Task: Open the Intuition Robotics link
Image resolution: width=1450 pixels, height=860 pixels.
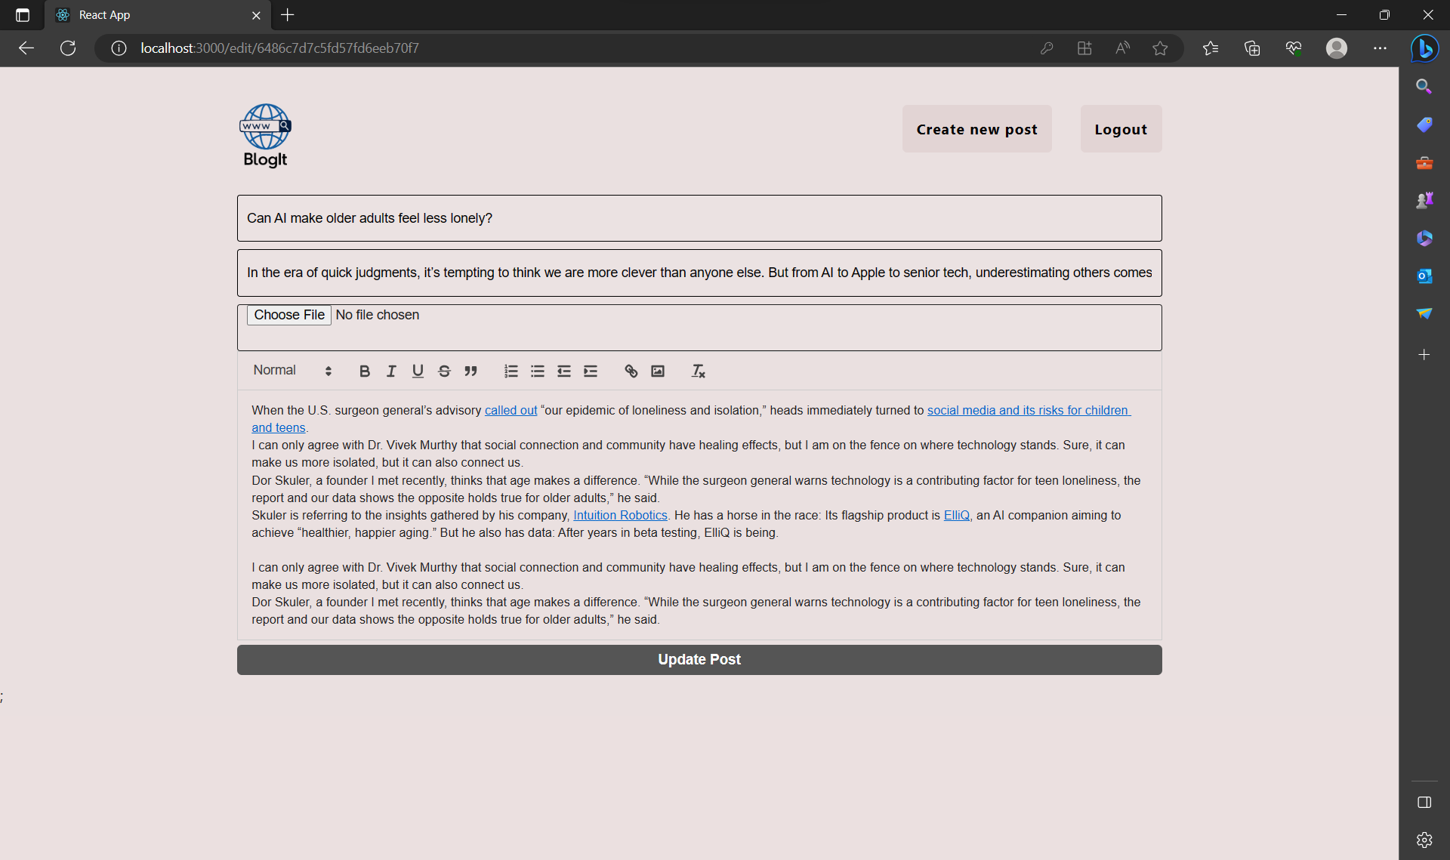Action: tap(620, 515)
